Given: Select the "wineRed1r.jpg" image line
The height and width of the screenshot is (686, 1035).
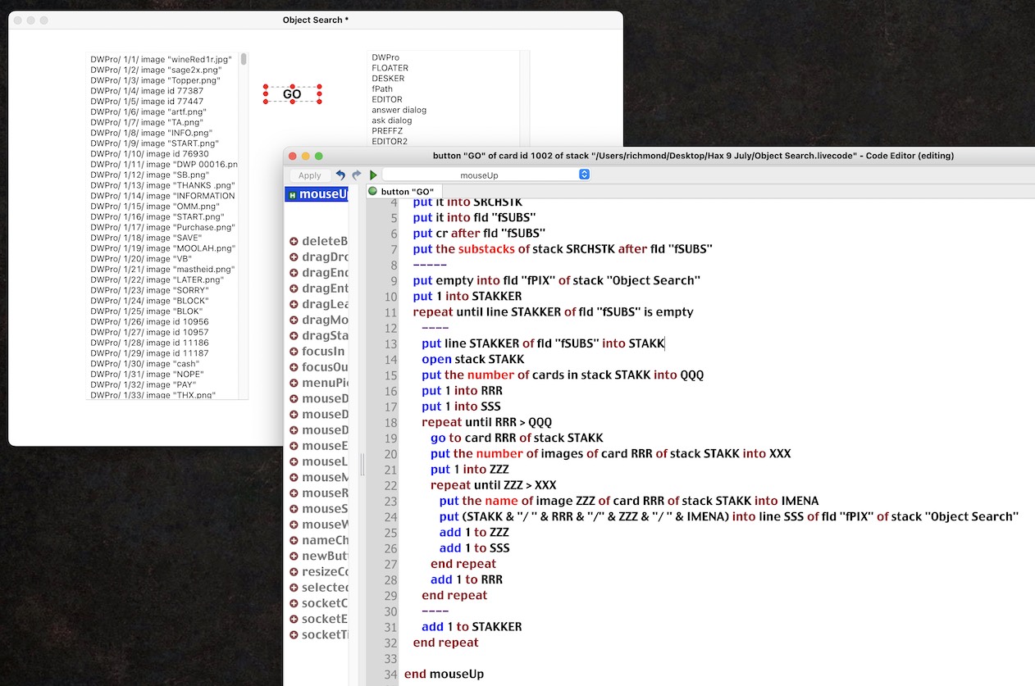Looking at the screenshot, I should [161, 60].
